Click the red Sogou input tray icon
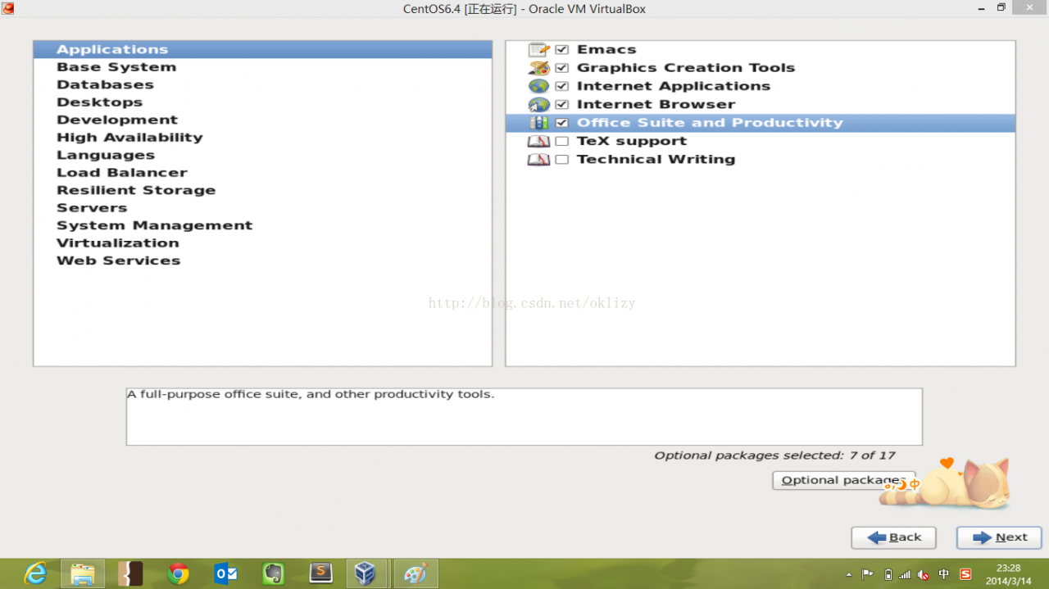 coord(965,574)
